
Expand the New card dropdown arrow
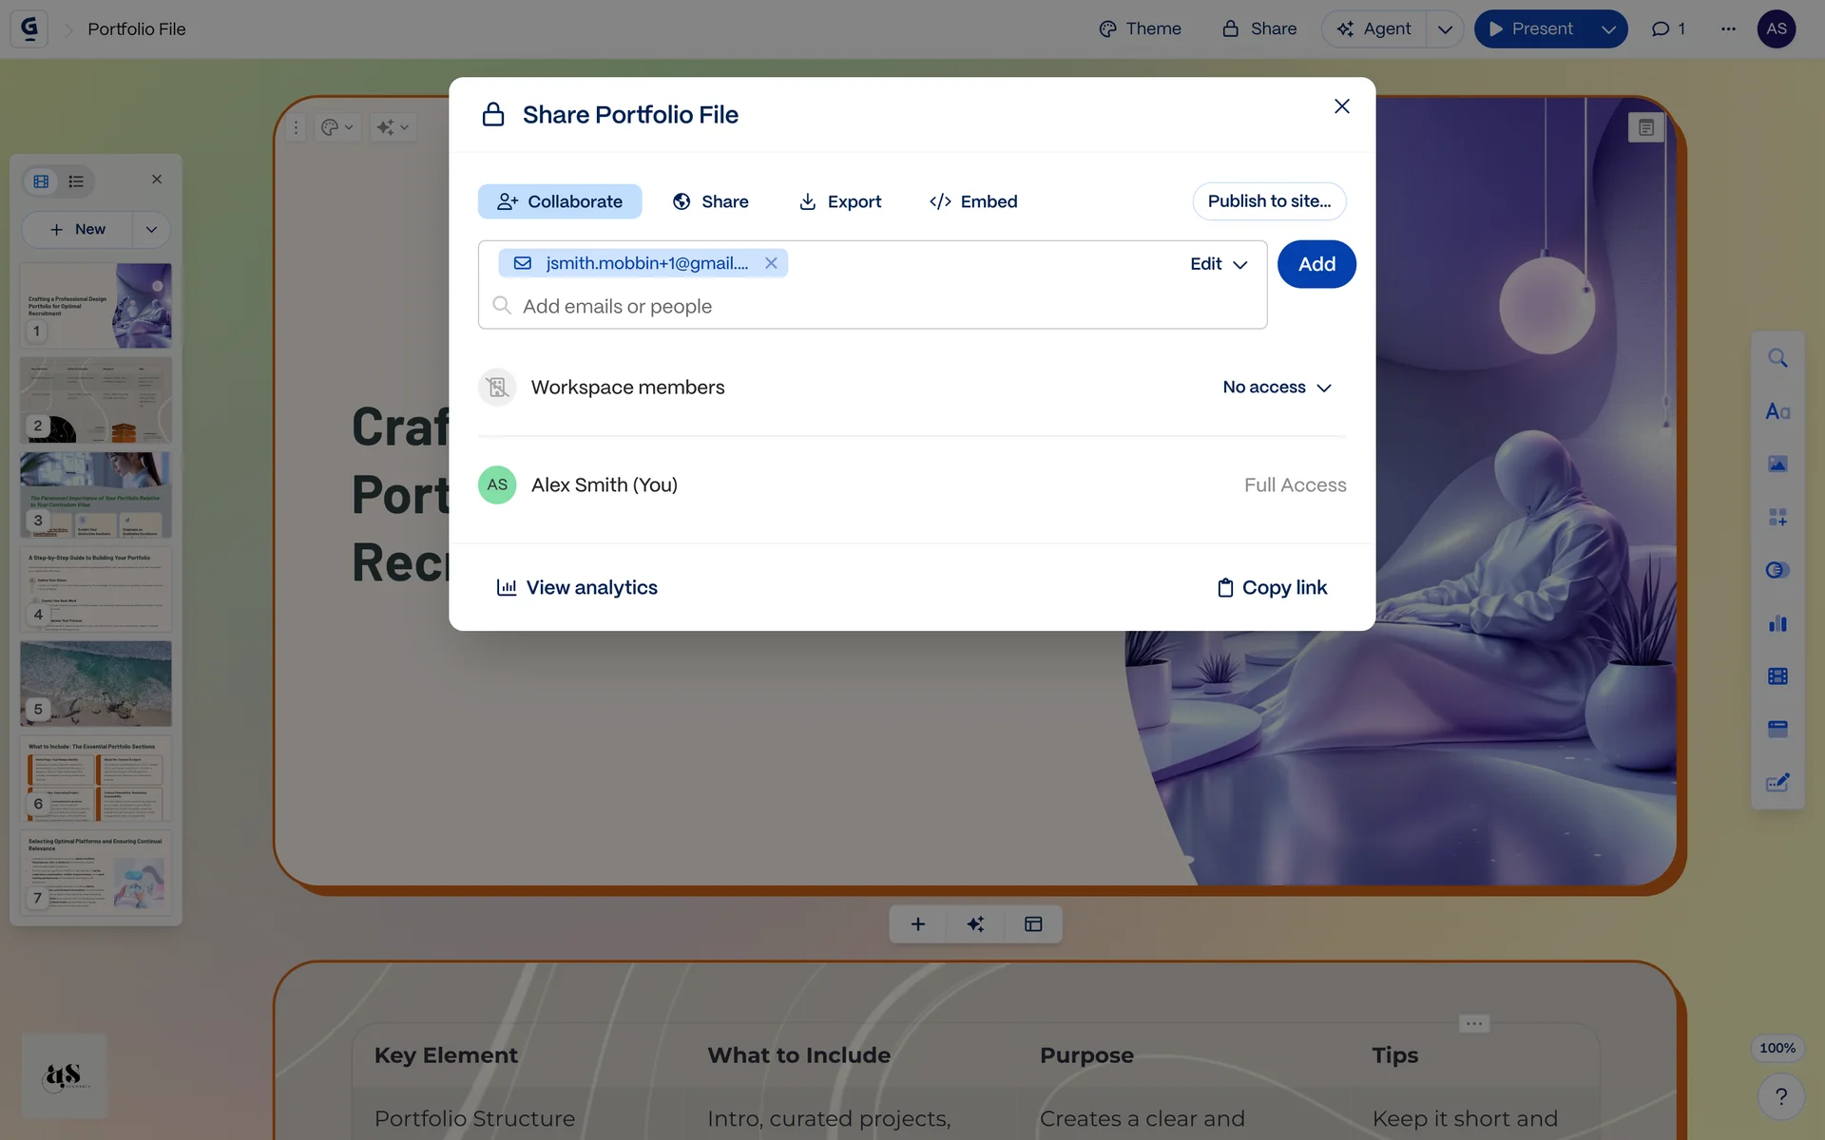151,229
